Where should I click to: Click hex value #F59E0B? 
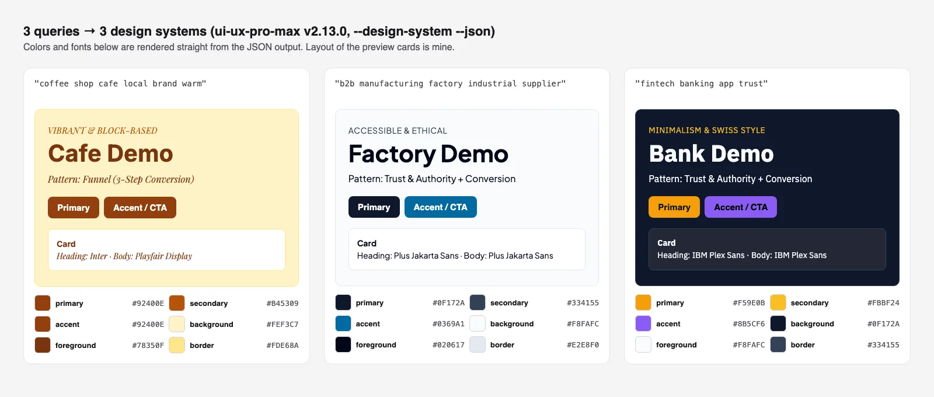point(749,303)
